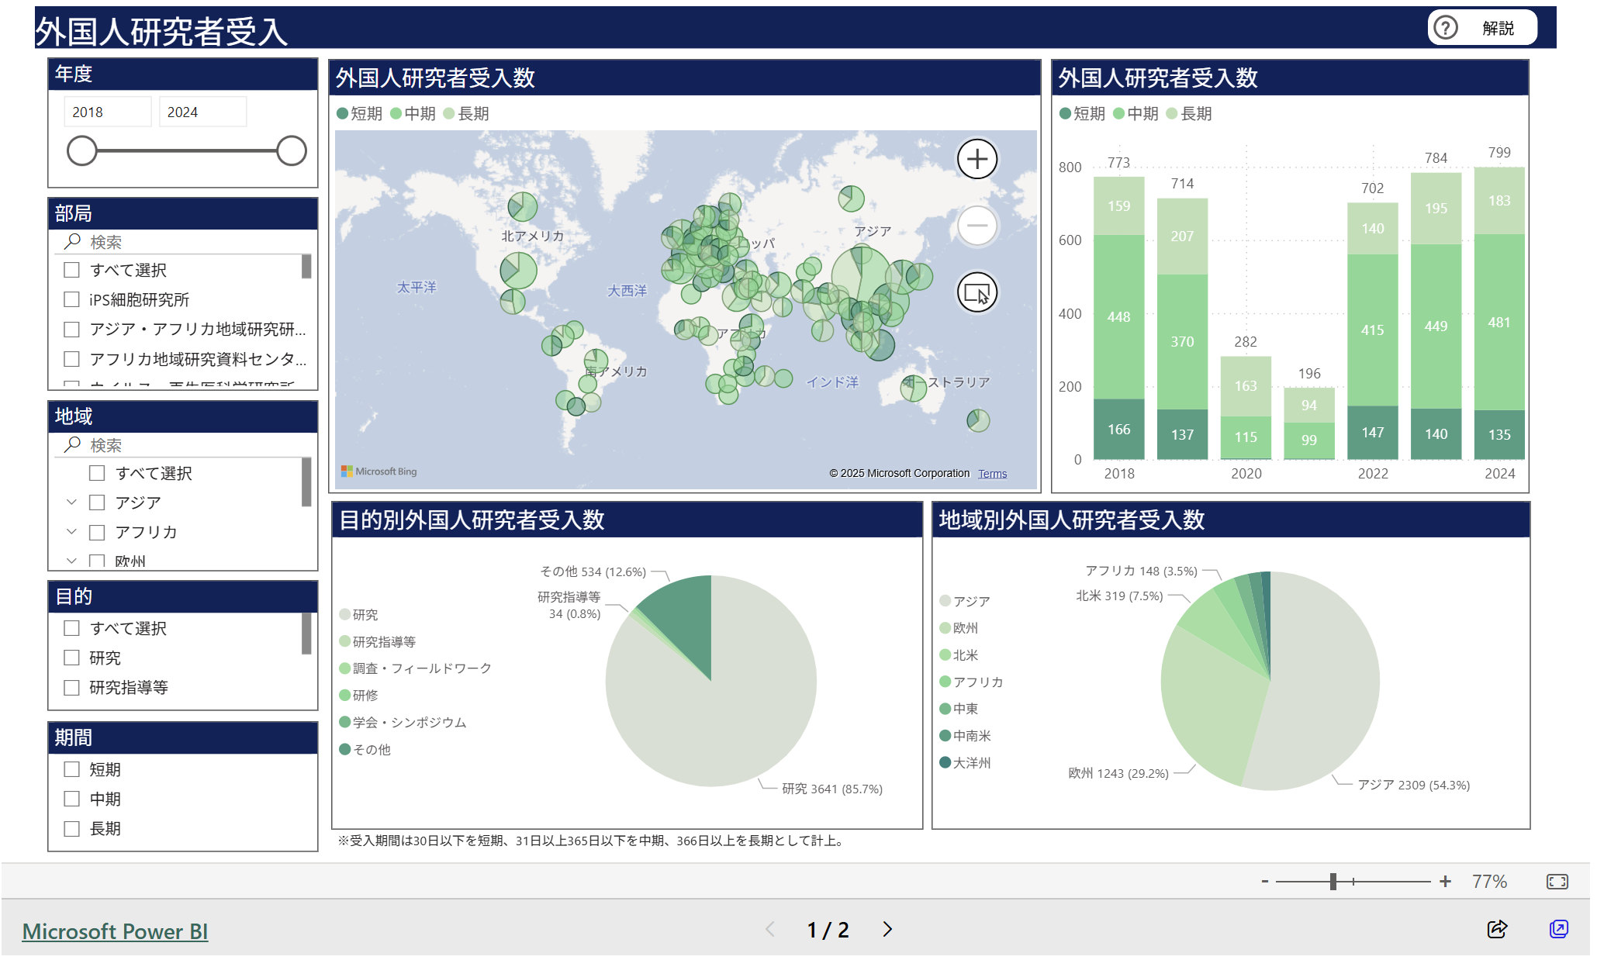The image size is (1597, 960).
Task: Toggle full screen fit-to-page icon
Action: 1557,882
